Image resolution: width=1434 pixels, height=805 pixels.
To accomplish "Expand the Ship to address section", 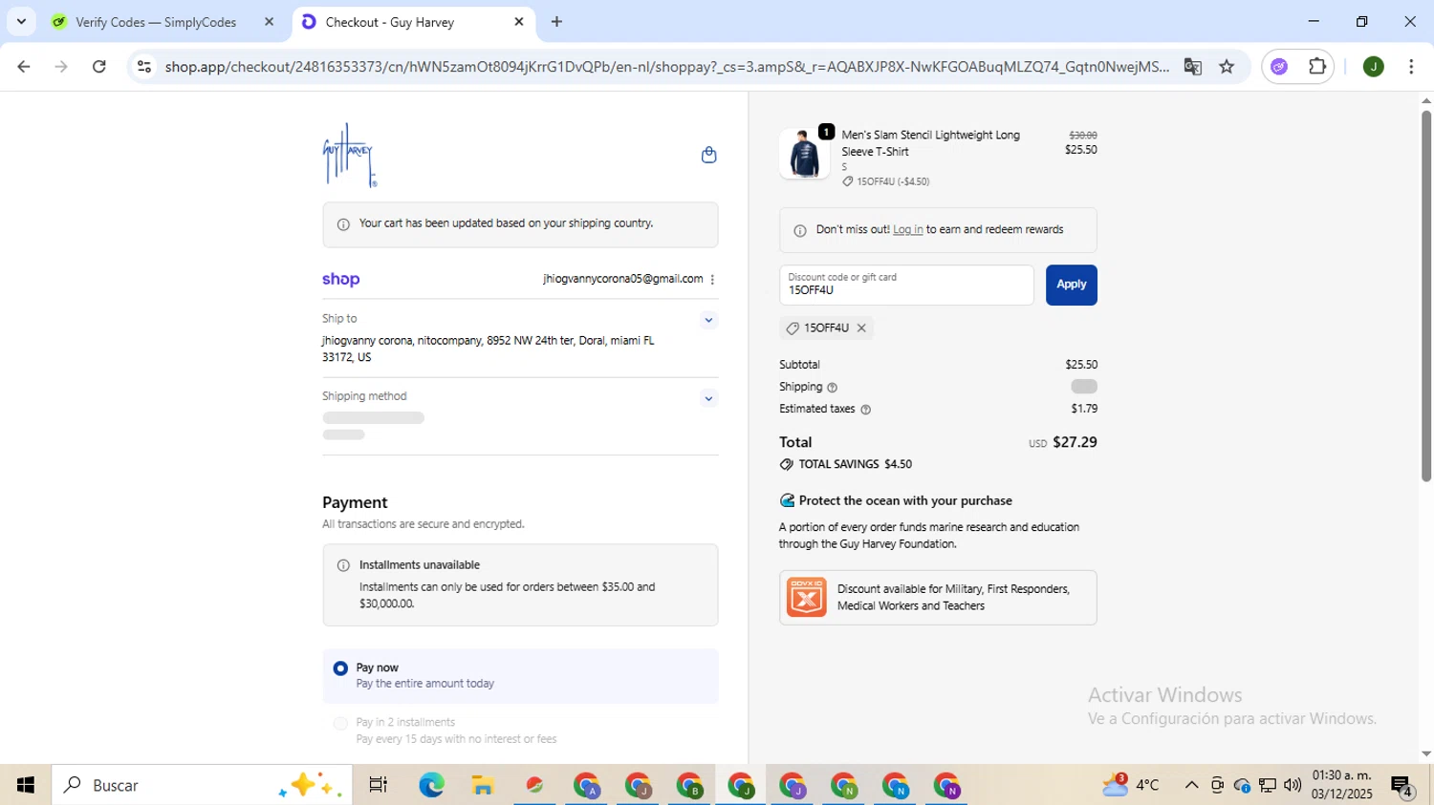I will [x=708, y=320].
